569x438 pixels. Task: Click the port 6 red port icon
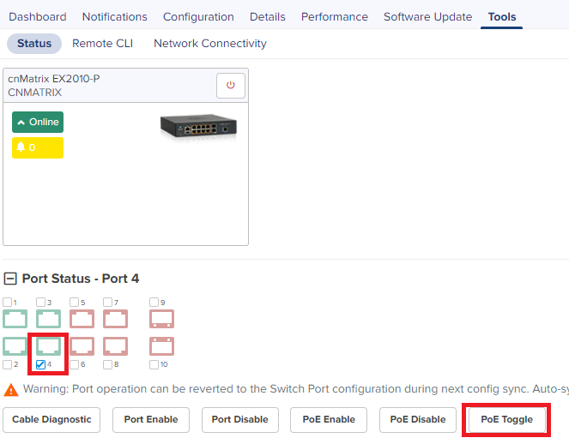(82, 346)
